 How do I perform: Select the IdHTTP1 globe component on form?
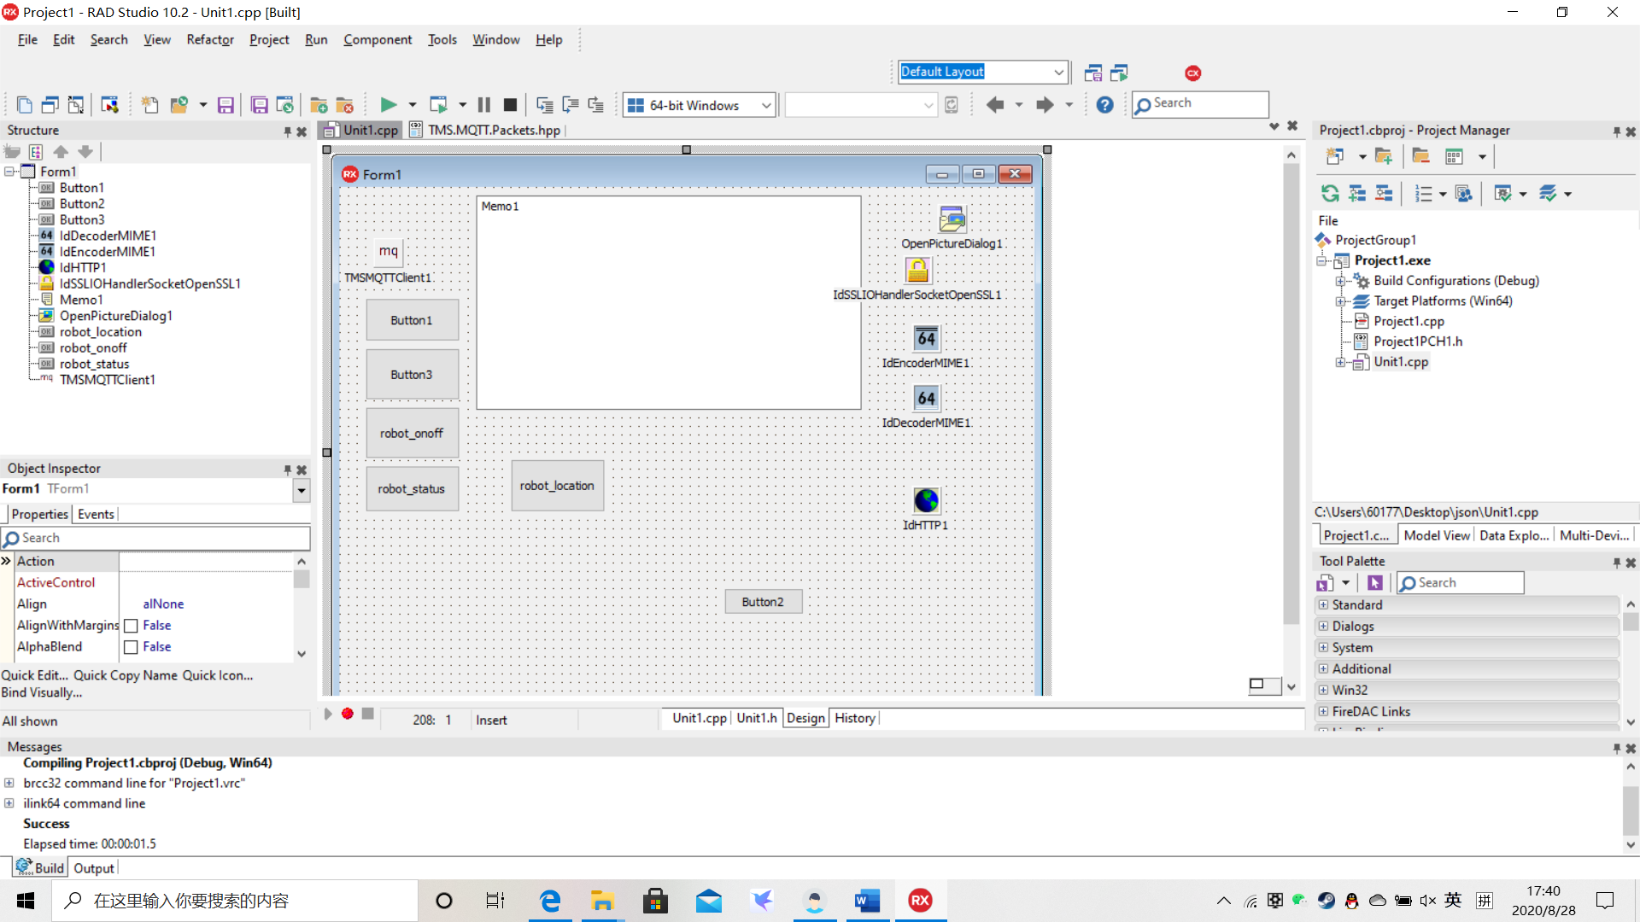pyautogui.click(x=926, y=500)
